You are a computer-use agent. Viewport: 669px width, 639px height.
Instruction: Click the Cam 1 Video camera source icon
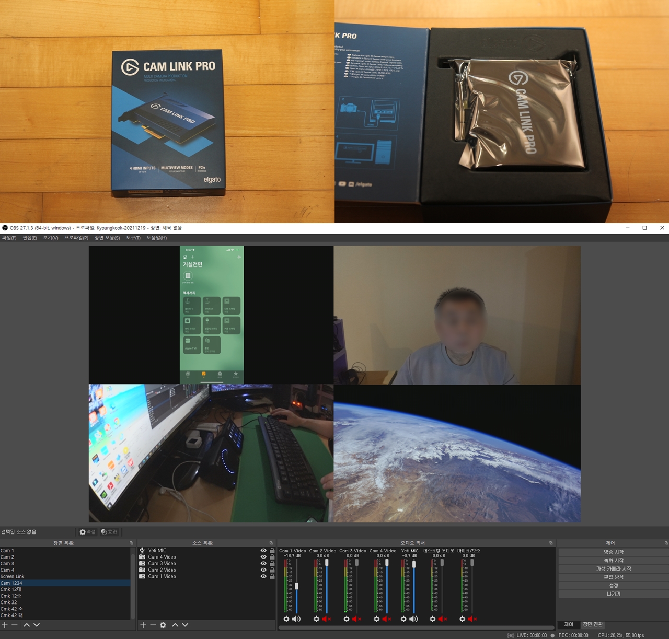pos(142,576)
